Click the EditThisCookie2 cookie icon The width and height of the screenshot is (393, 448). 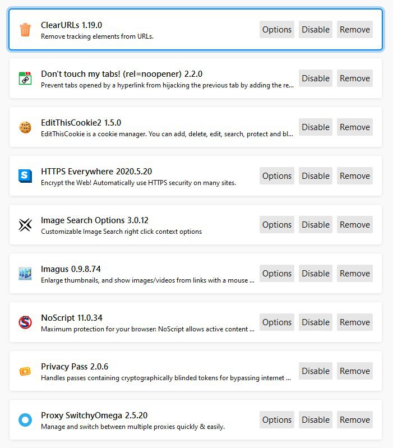point(25,127)
